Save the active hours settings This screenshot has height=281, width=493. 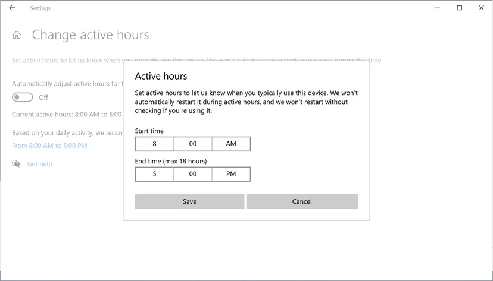[x=189, y=201]
